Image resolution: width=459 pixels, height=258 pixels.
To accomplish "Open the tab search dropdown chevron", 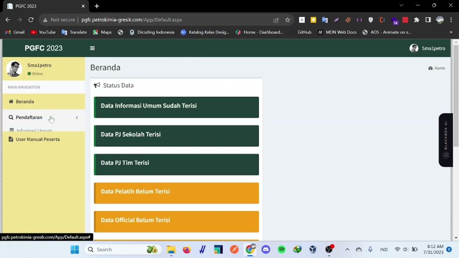I will pyautogui.click(x=401, y=5).
